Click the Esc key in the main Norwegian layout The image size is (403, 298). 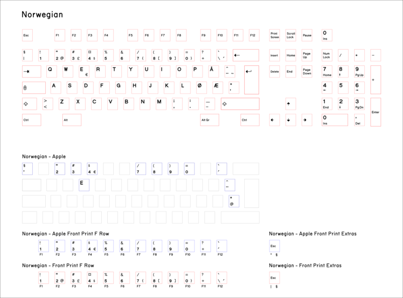tap(28, 35)
